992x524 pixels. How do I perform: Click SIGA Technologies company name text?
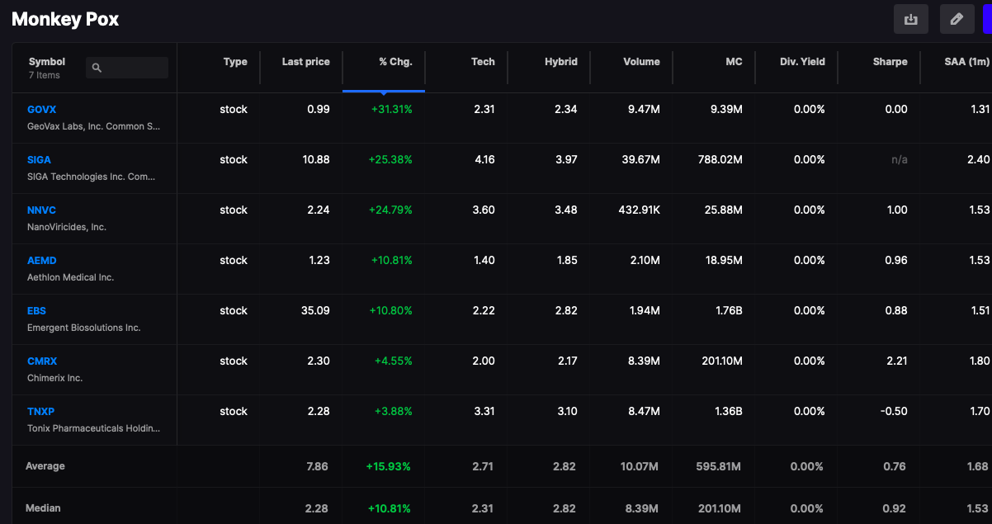pyautogui.click(x=91, y=177)
